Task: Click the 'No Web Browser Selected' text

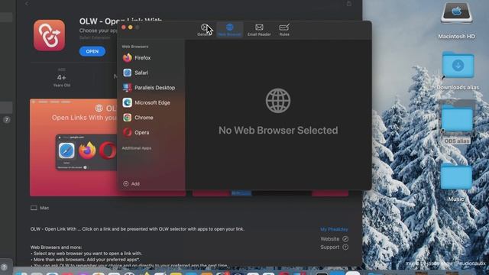Action: 278,131
